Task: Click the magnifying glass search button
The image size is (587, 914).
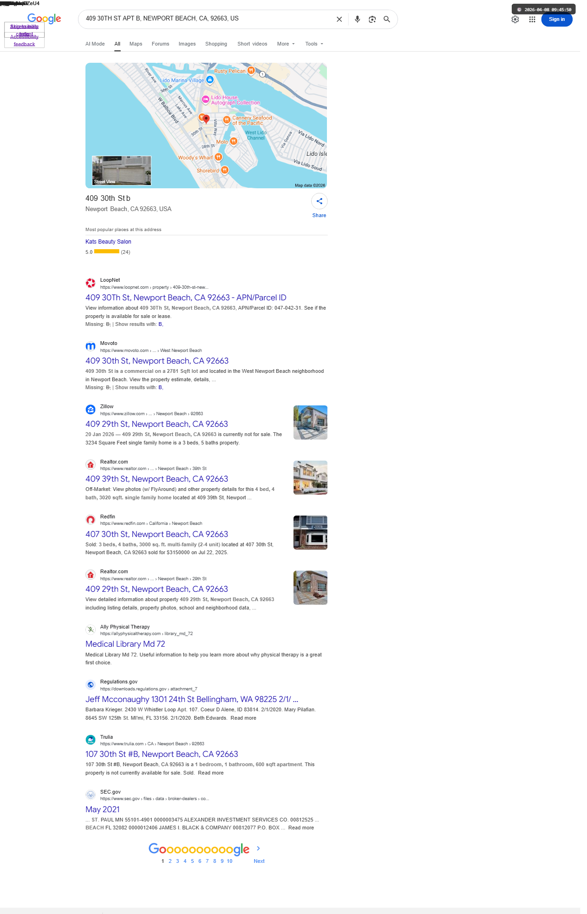Action: point(387,20)
